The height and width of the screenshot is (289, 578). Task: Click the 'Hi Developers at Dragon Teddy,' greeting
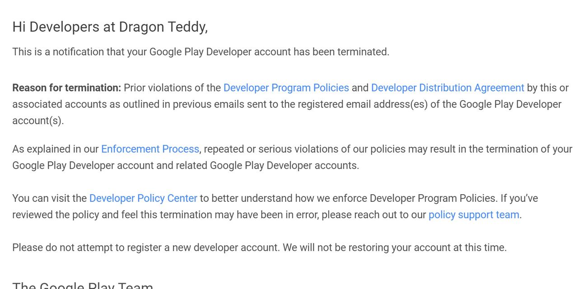click(x=110, y=27)
